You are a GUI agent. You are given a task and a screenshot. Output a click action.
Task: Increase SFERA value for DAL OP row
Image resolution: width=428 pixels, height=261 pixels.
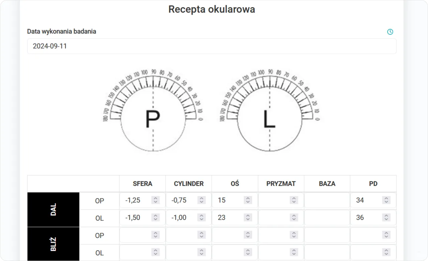pos(155,198)
